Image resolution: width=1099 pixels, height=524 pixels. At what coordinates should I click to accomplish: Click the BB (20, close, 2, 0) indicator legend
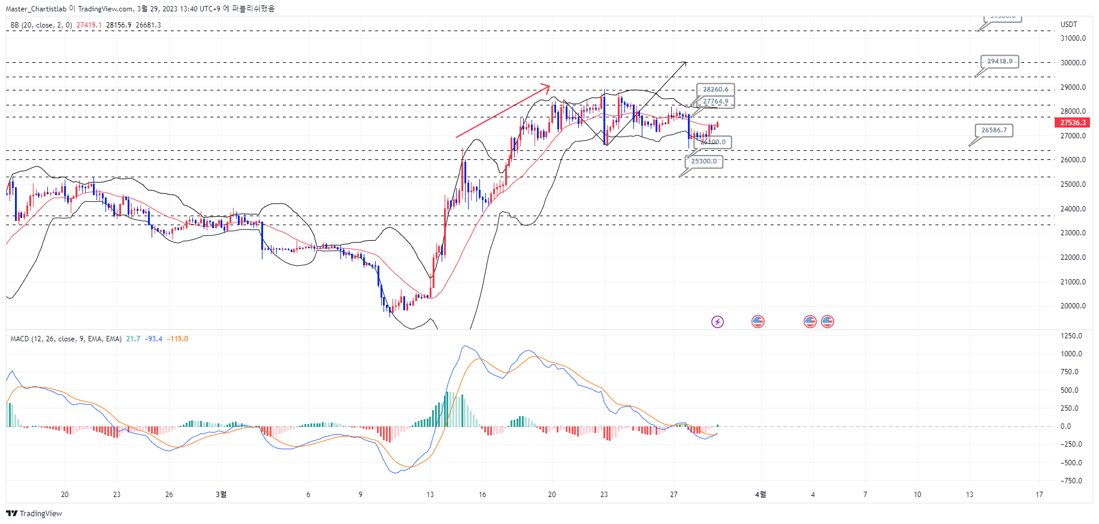click(41, 25)
